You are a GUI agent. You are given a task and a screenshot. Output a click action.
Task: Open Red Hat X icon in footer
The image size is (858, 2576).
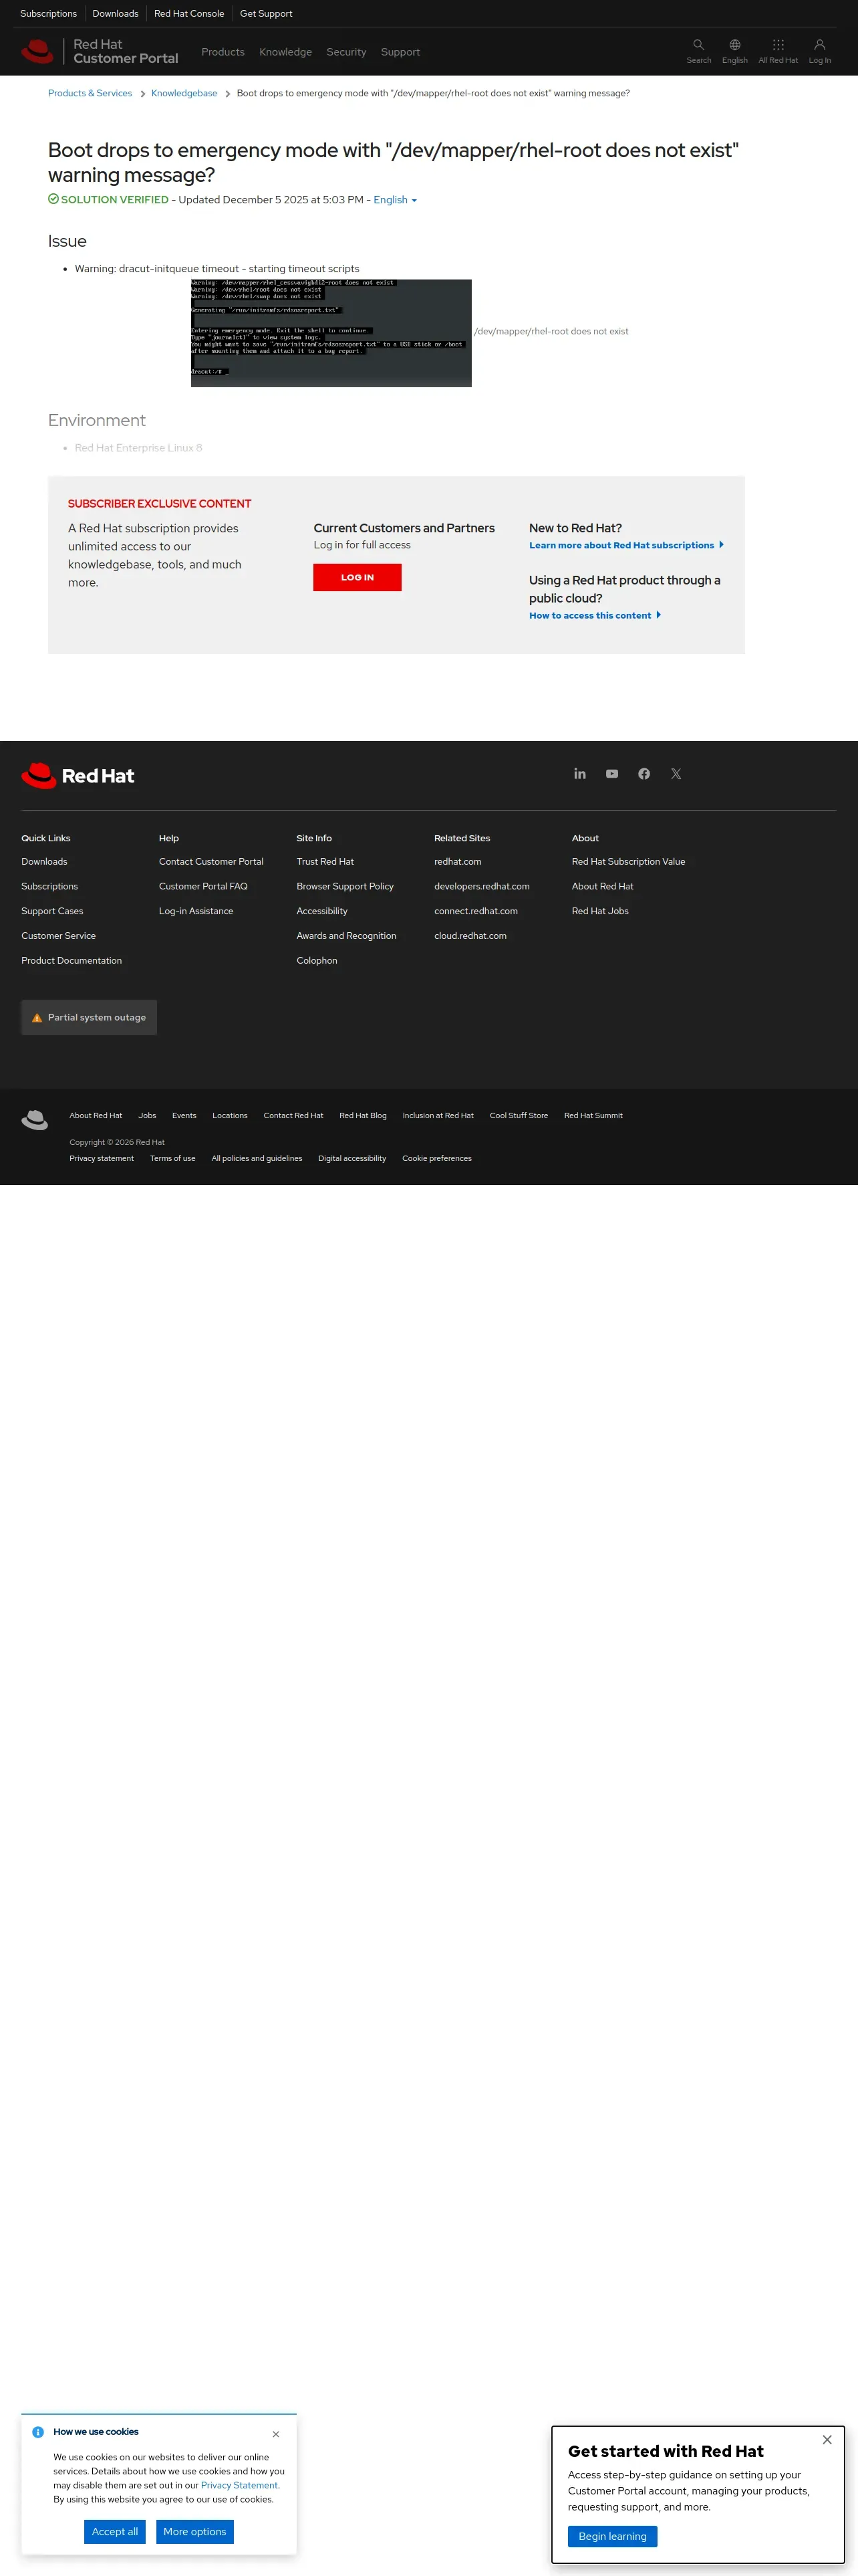675,774
